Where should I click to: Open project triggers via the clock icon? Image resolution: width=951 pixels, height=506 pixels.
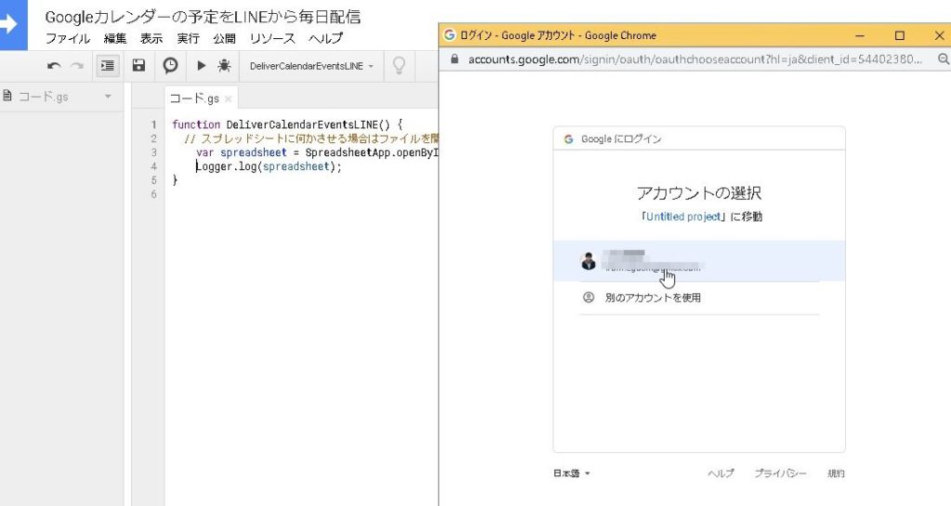click(x=170, y=66)
